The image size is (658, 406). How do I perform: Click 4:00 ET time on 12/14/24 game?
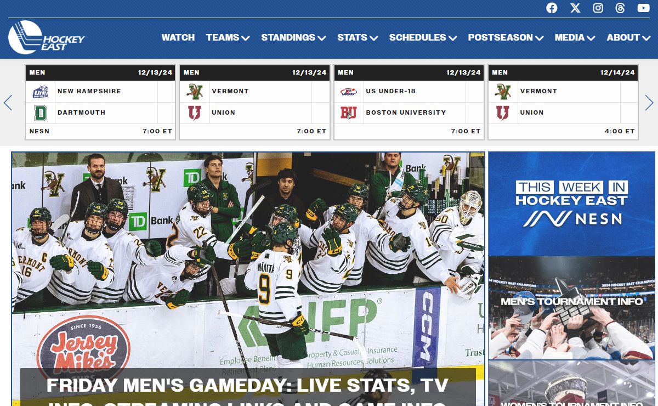click(620, 132)
